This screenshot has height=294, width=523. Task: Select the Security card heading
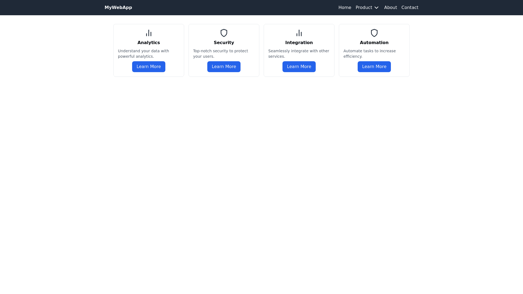tap(224, 42)
